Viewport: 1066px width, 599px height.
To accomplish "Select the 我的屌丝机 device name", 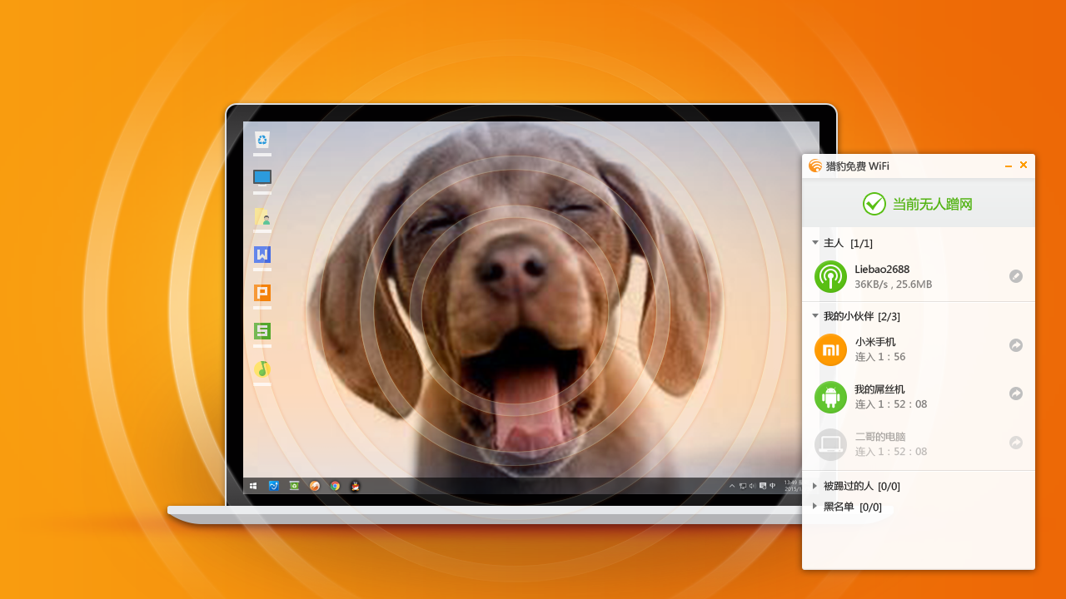I will 879,389.
